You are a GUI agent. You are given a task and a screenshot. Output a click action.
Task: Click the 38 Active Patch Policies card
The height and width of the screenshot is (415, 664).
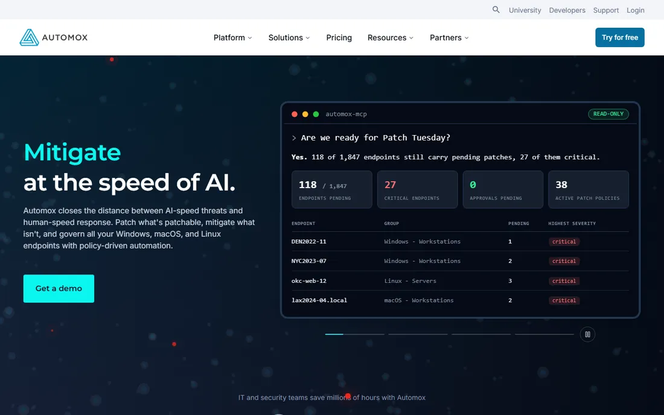[588, 189]
